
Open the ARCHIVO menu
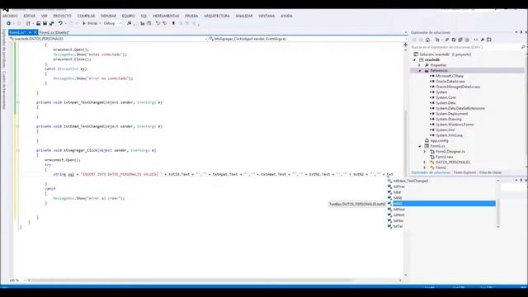pos(10,16)
